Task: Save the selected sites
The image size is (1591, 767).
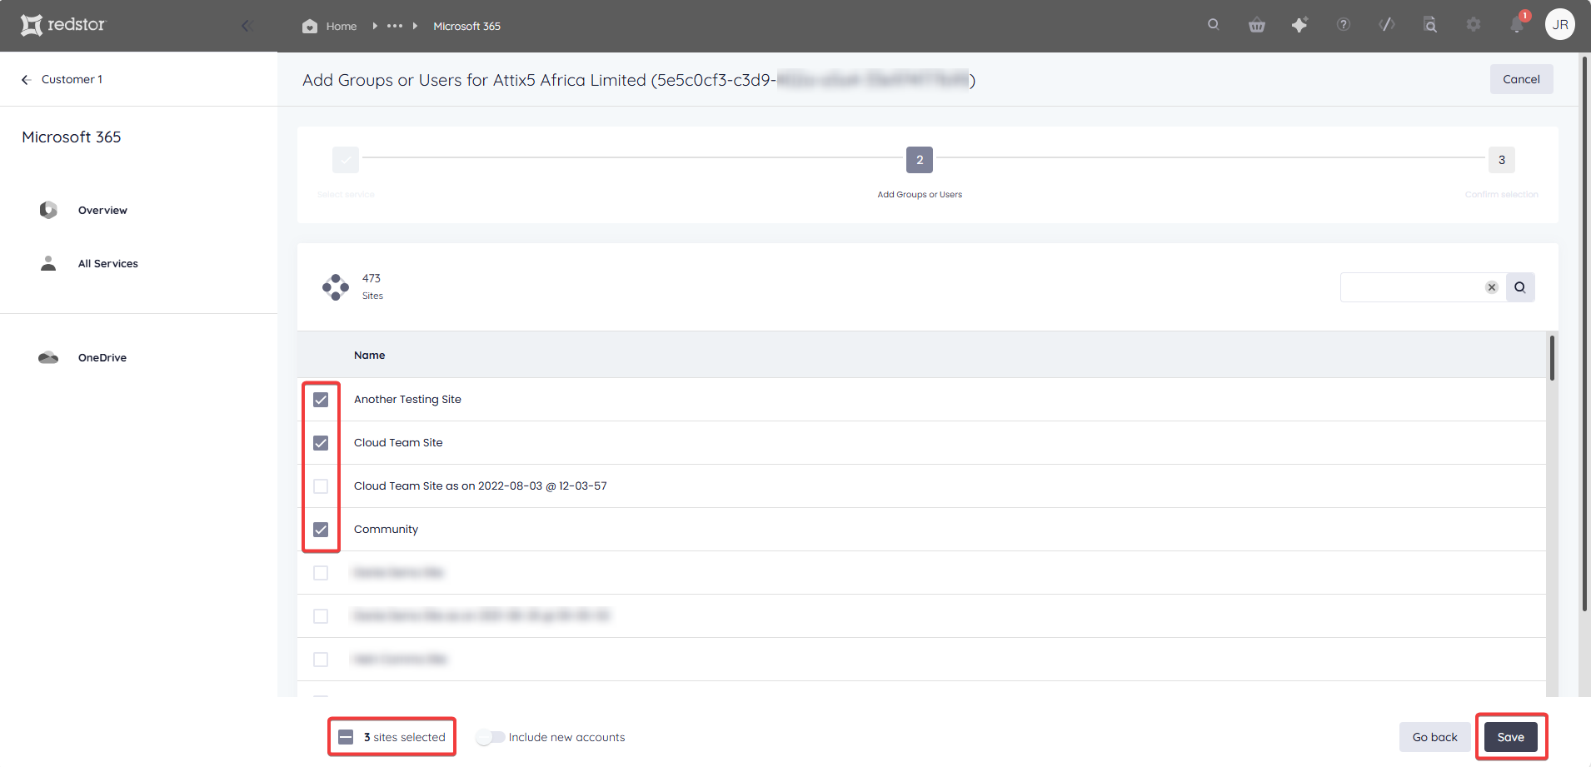Action: (1510, 737)
